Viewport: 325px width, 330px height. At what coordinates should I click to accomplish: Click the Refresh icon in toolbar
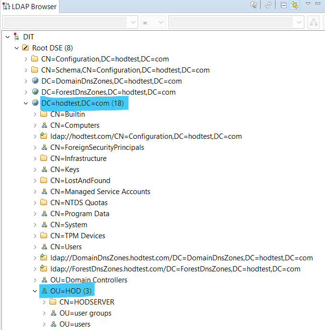click(268, 5)
